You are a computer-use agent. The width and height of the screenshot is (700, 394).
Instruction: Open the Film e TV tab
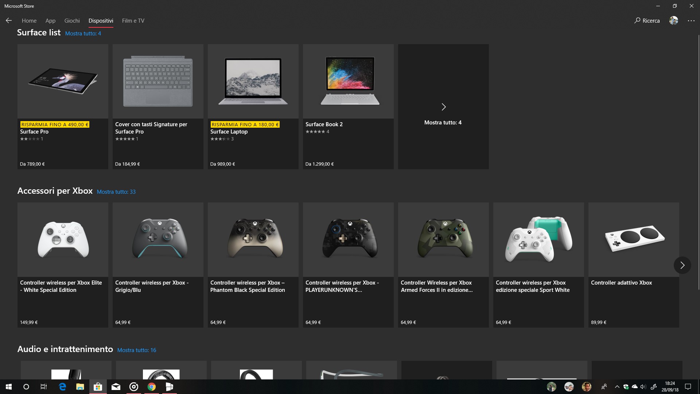[x=133, y=21]
